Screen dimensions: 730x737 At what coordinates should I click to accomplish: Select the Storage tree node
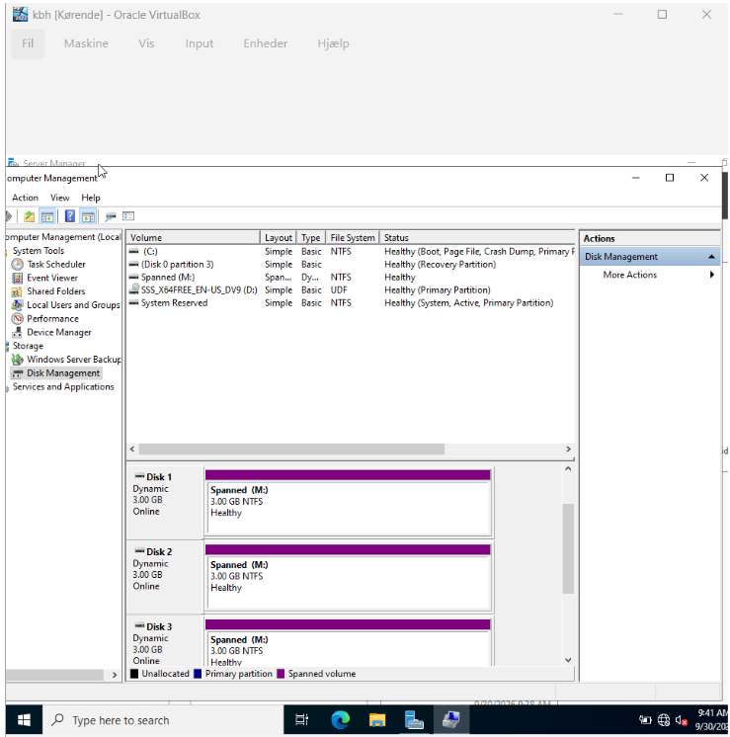click(x=28, y=346)
